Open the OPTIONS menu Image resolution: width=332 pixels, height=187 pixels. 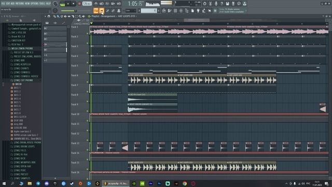(35, 4)
